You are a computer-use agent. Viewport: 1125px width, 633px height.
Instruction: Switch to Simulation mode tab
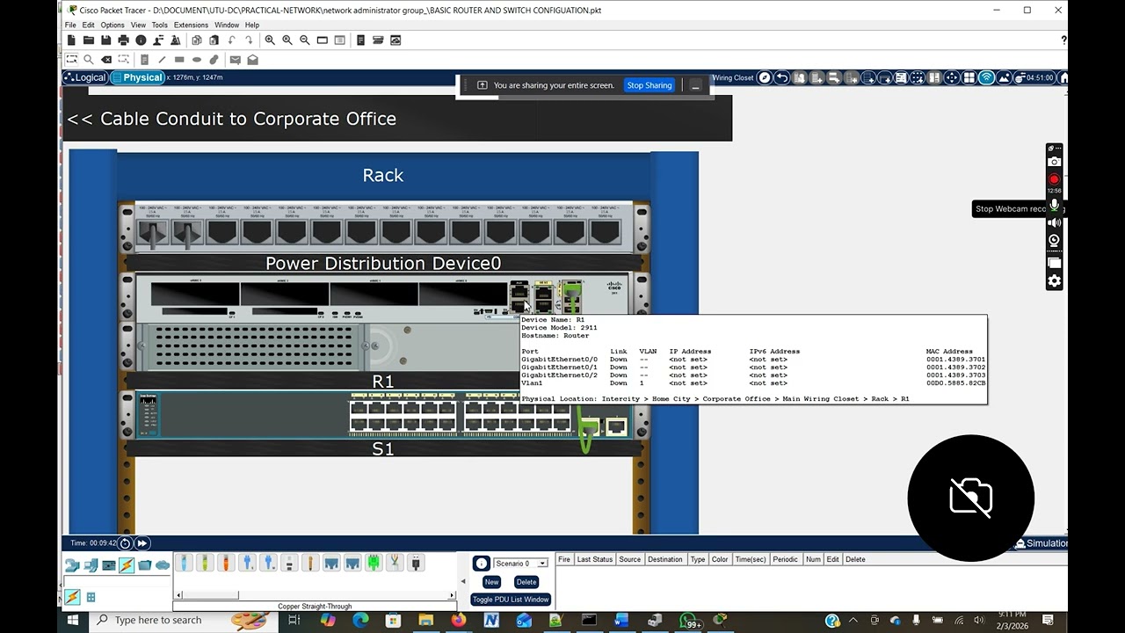[x=1041, y=543]
